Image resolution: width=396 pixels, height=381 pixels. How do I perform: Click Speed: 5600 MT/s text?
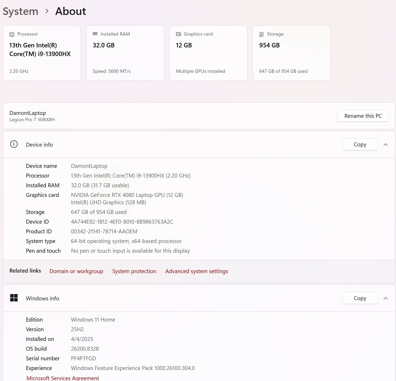112,71
